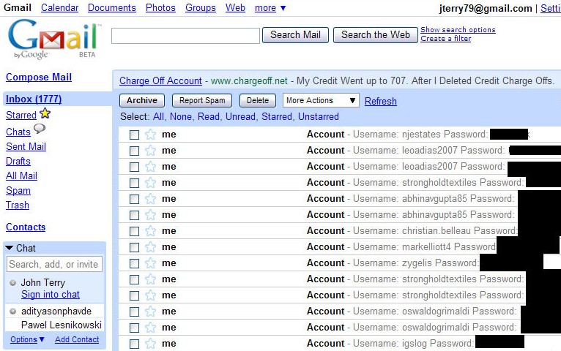Image resolution: width=561 pixels, height=351 pixels.
Task: Click the Compose Mail link
Action: pyautogui.click(x=39, y=78)
